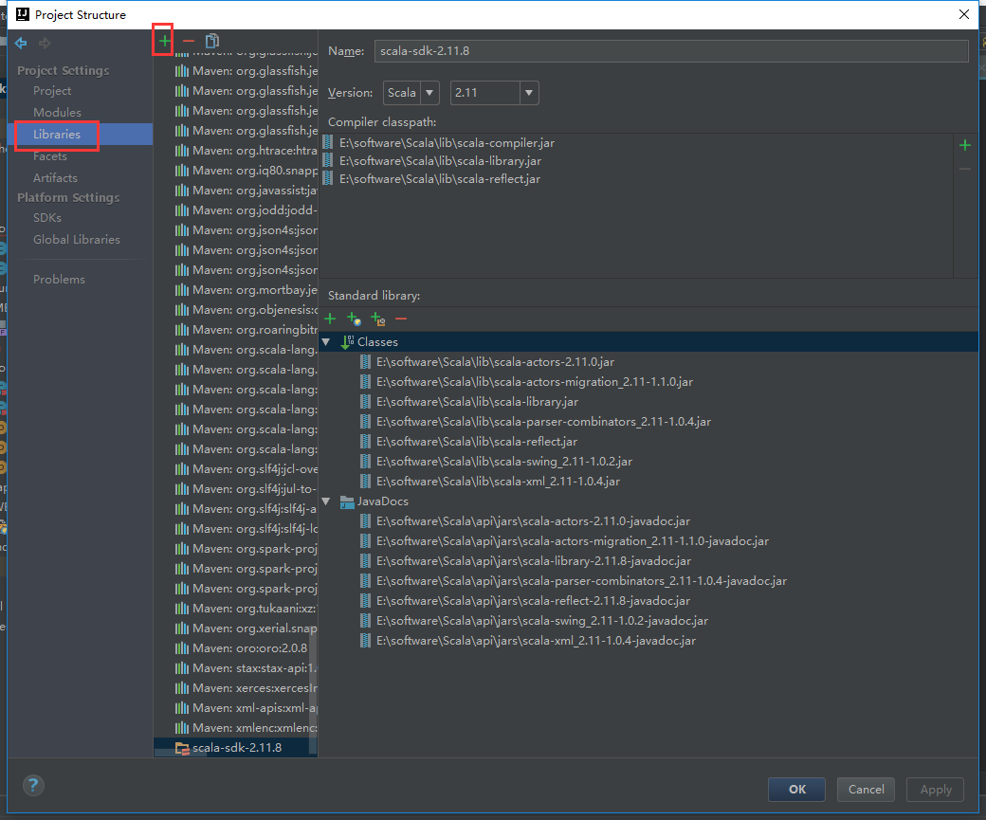Collapse the JavaDocs tree node
Viewport: 986px width, 820px height.
[326, 501]
